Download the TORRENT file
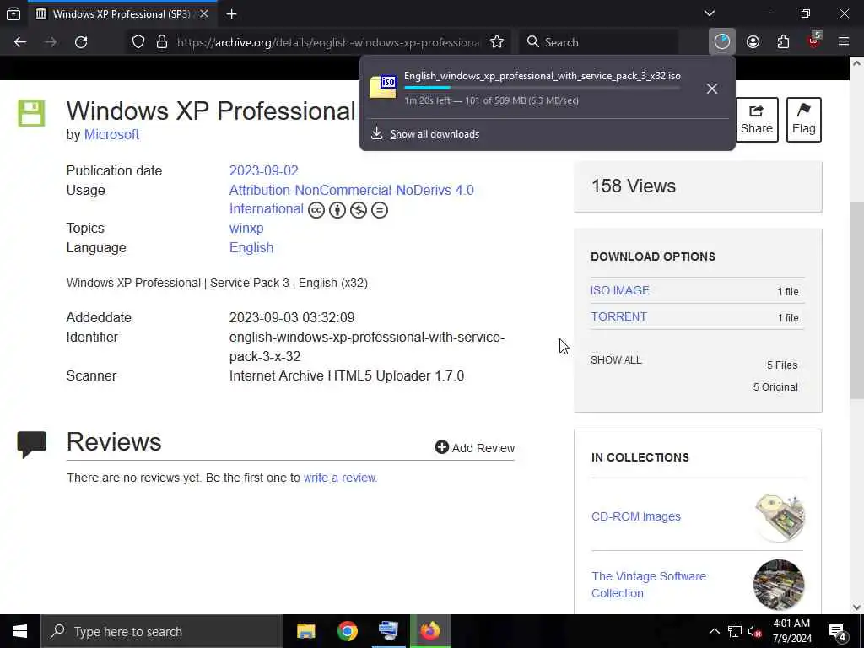 [618, 317]
